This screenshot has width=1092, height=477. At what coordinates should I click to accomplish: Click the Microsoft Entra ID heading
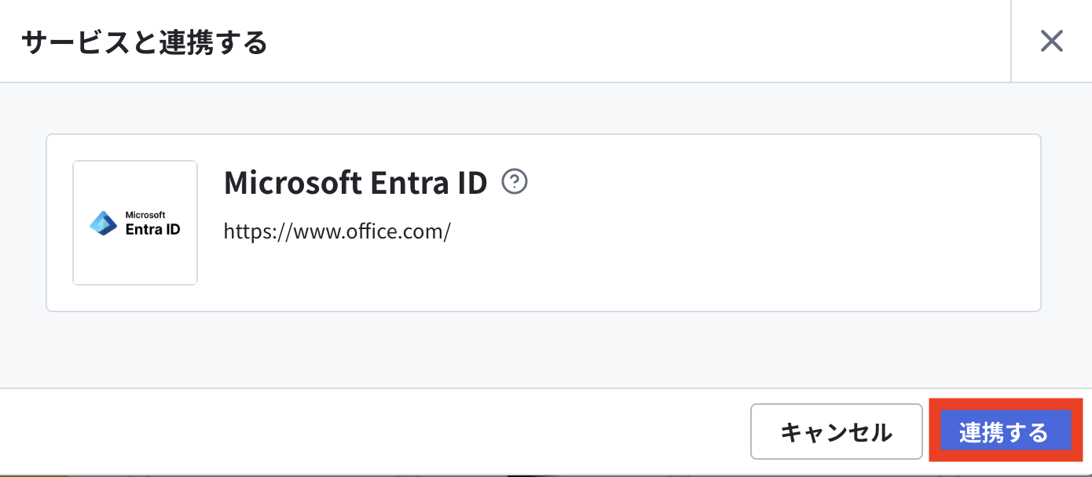point(356,183)
